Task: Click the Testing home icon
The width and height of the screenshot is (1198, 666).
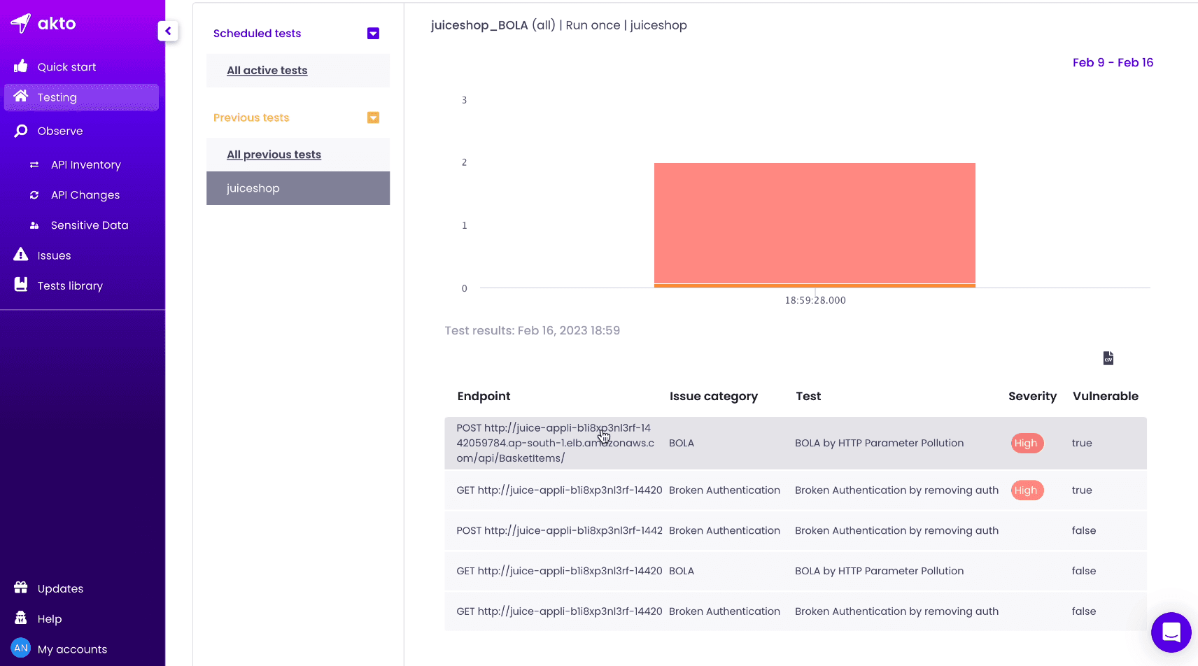Action: point(21,97)
